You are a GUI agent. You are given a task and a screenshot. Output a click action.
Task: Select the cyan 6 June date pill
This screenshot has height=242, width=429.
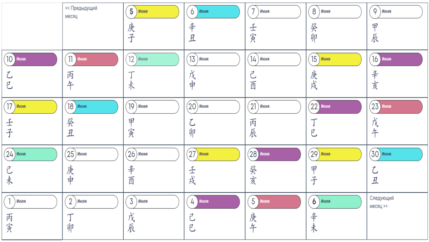tap(213, 12)
